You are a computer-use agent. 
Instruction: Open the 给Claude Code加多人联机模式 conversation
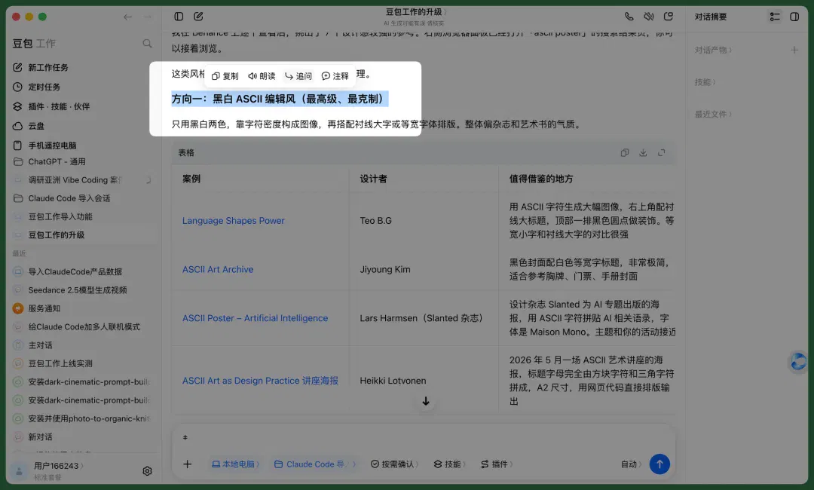(83, 326)
